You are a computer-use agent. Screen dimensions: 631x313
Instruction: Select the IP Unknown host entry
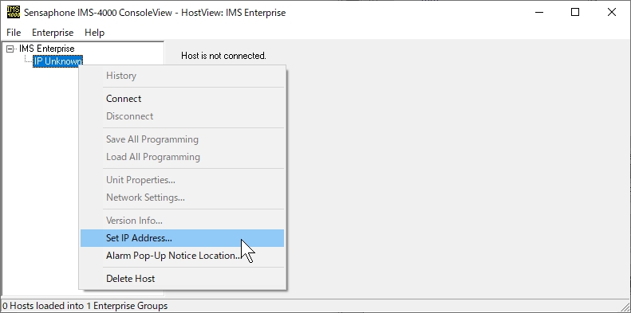point(57,61)
